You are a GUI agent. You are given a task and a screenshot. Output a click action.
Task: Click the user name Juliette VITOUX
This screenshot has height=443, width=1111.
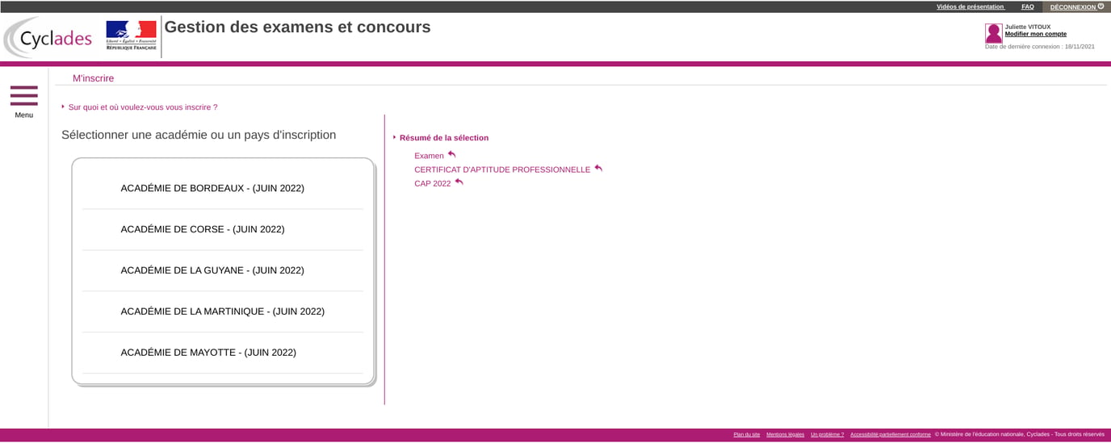(x=1028, y=27)
